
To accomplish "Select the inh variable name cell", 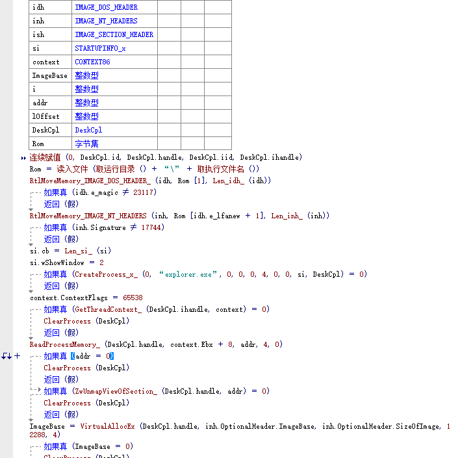I will (x=50, y=21).
